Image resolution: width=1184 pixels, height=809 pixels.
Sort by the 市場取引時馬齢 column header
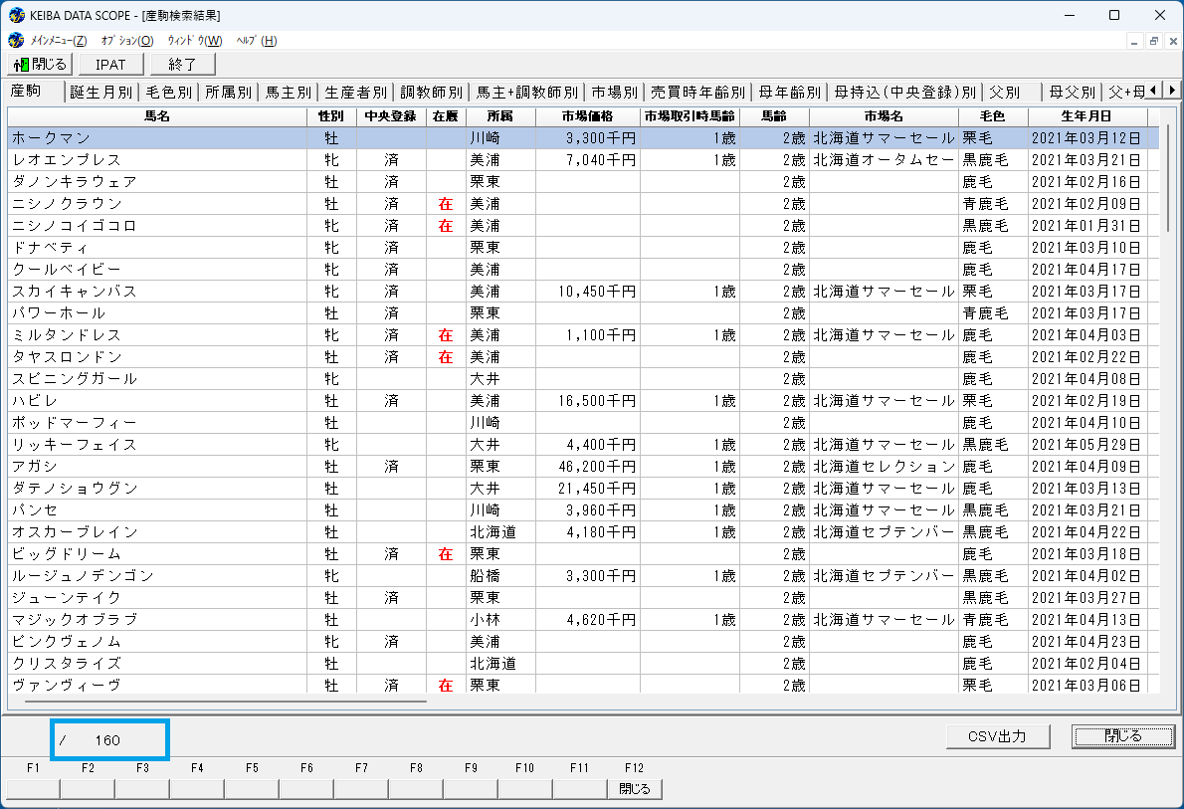point(690,116)
